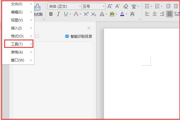180x120 pixels.
Task: Open the 窗口(W) submenu
Action: (18, 60)
